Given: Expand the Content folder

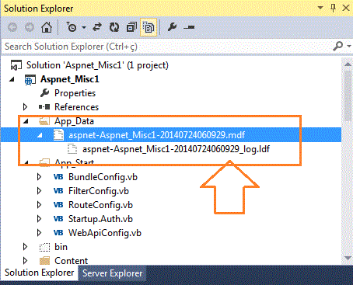Looking at the screenshot, I should click(25, 261).
